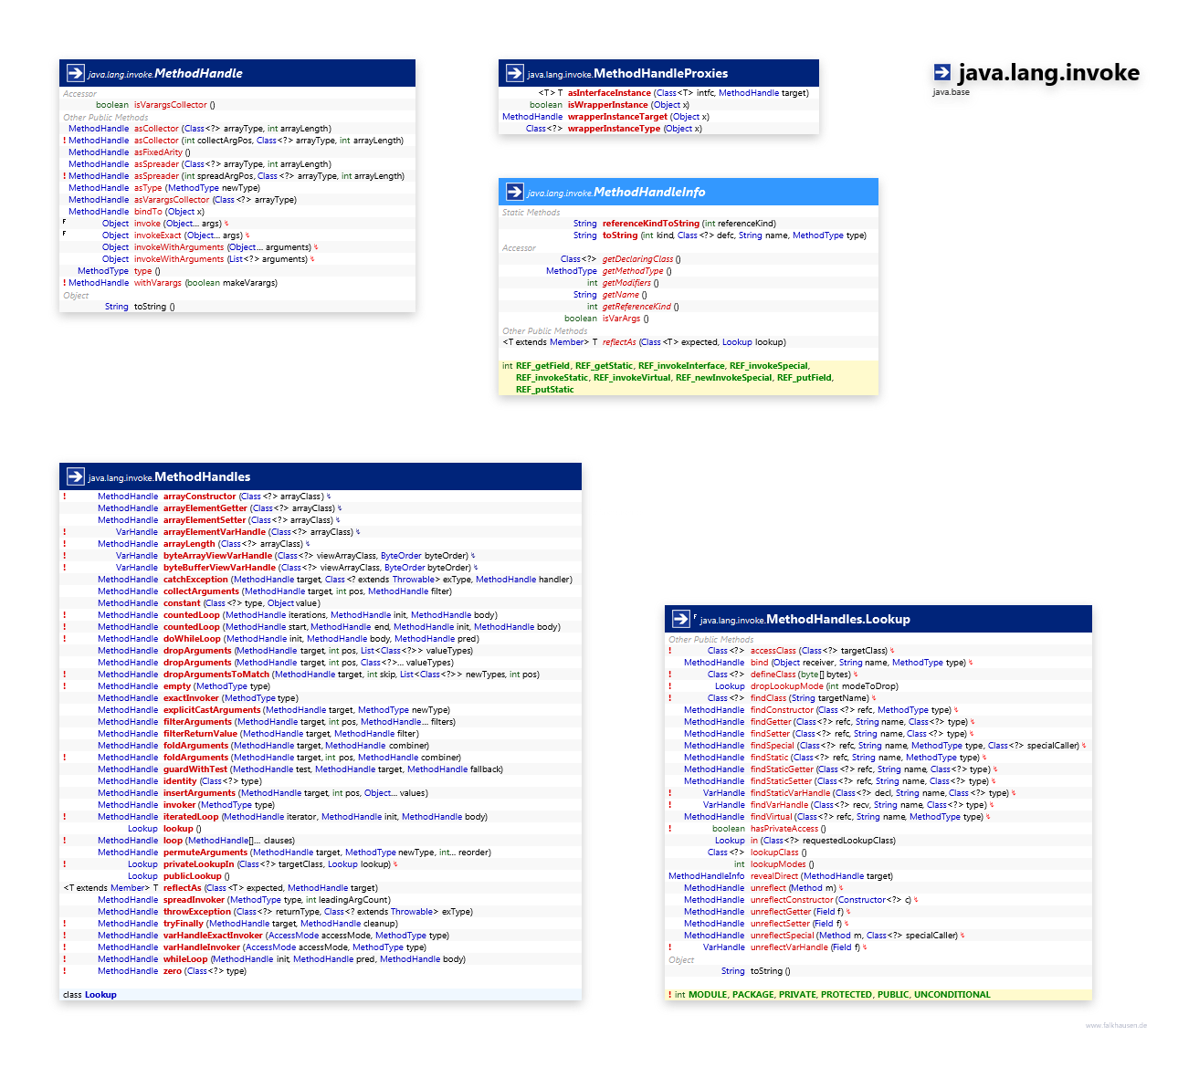Click the arrow icon beside MethodHandleInfo header
Image resolution: width=1199 pixels, height=1067 pixels.
515,192
